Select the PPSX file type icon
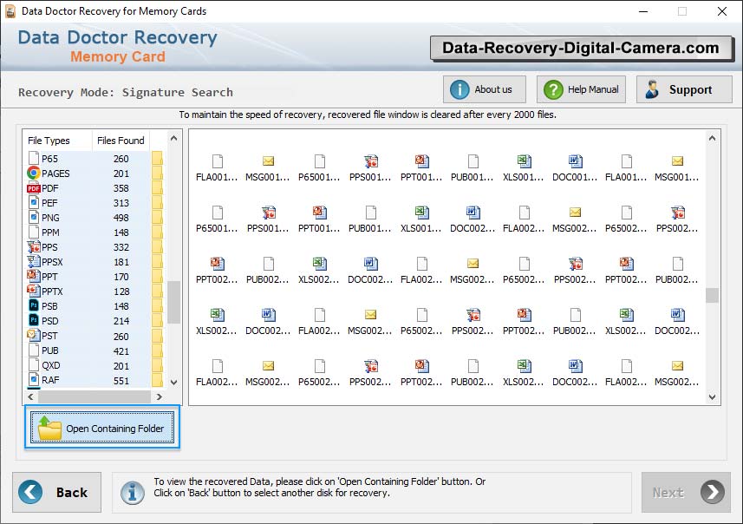Image resolution: width=743 pixels, height=524 pixels. [34, 262]
